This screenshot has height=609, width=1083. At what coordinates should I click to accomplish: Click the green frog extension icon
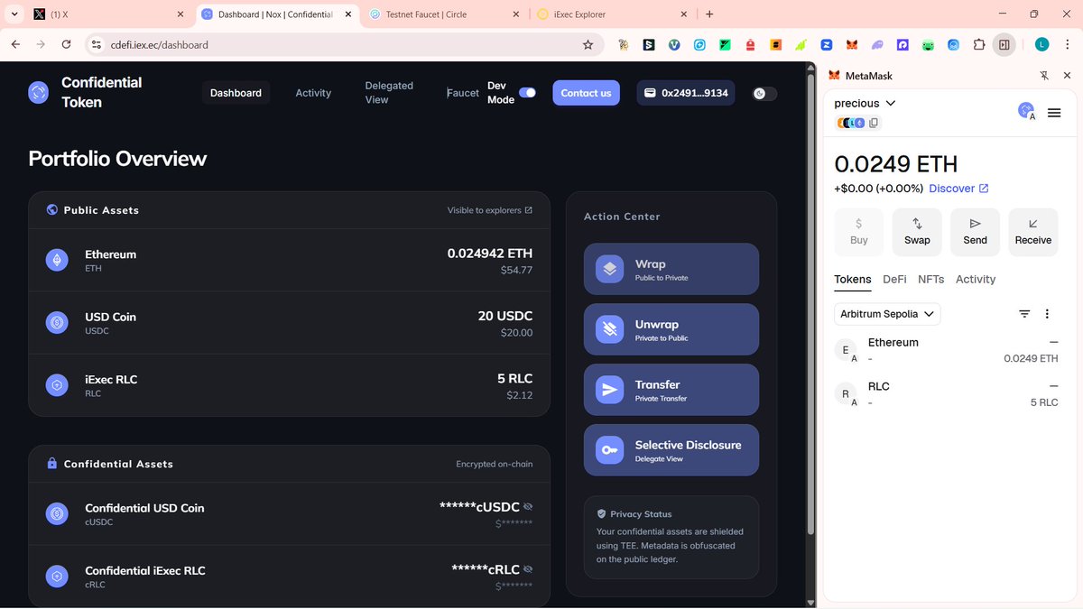coord(928,44)
